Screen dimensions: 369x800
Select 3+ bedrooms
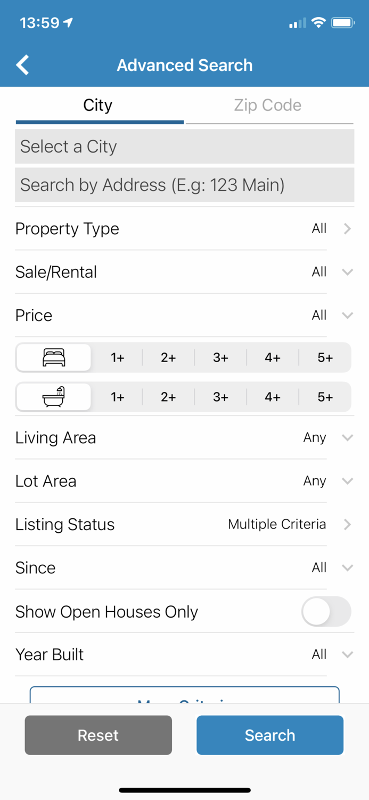[x=220, y=357]
